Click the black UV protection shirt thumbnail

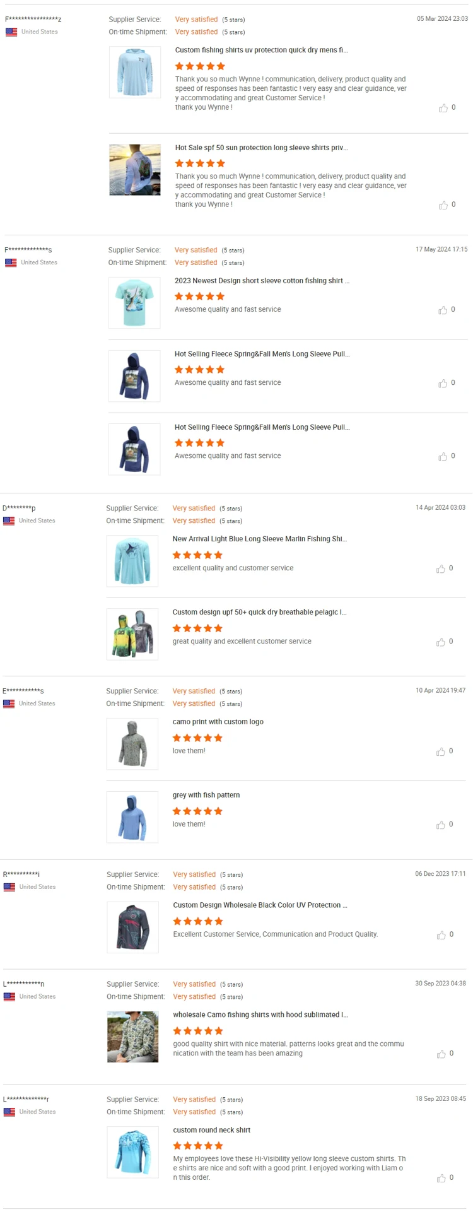[x=133, y=927]
